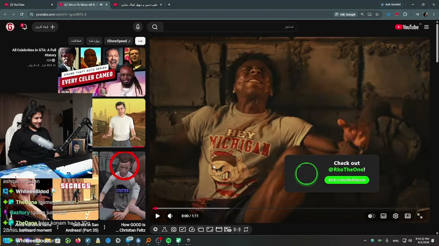This screenshot has width=439, height=246.
Task: Click the sparkle enhance icon below the player
Action: pos(182,230)
